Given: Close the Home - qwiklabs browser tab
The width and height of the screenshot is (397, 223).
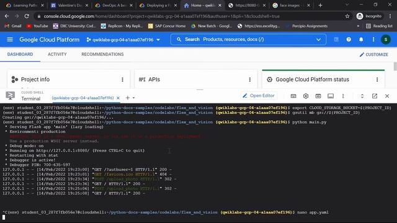Looking at the screenshot, I should coord(220,6).
